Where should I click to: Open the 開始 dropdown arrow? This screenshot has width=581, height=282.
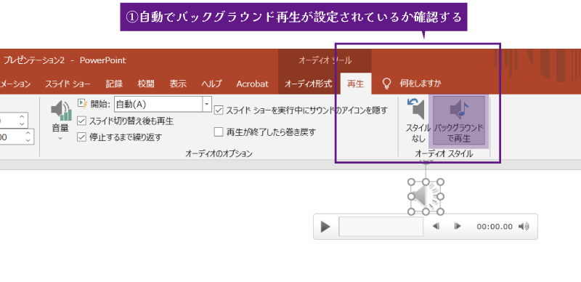pyautogui.click(x=207, y=104)
